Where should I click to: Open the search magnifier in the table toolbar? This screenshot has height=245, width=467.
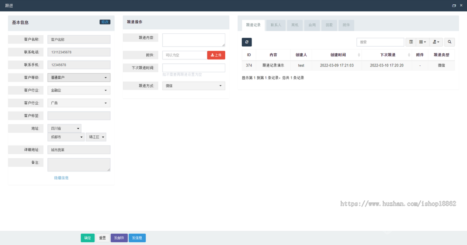click(x=449, y=42)
